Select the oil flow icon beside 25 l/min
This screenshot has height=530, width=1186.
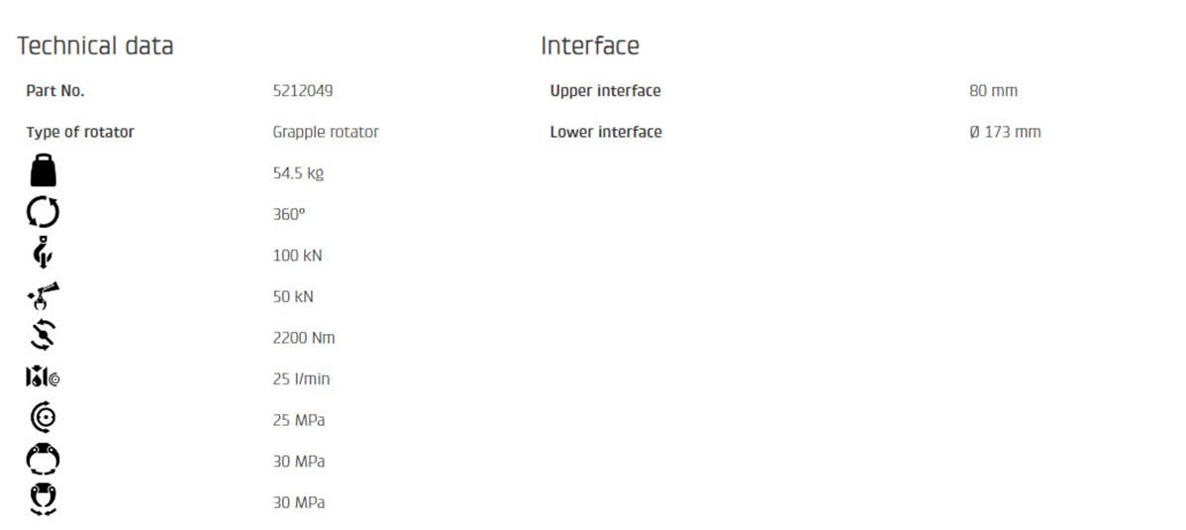tap(46, 378)
